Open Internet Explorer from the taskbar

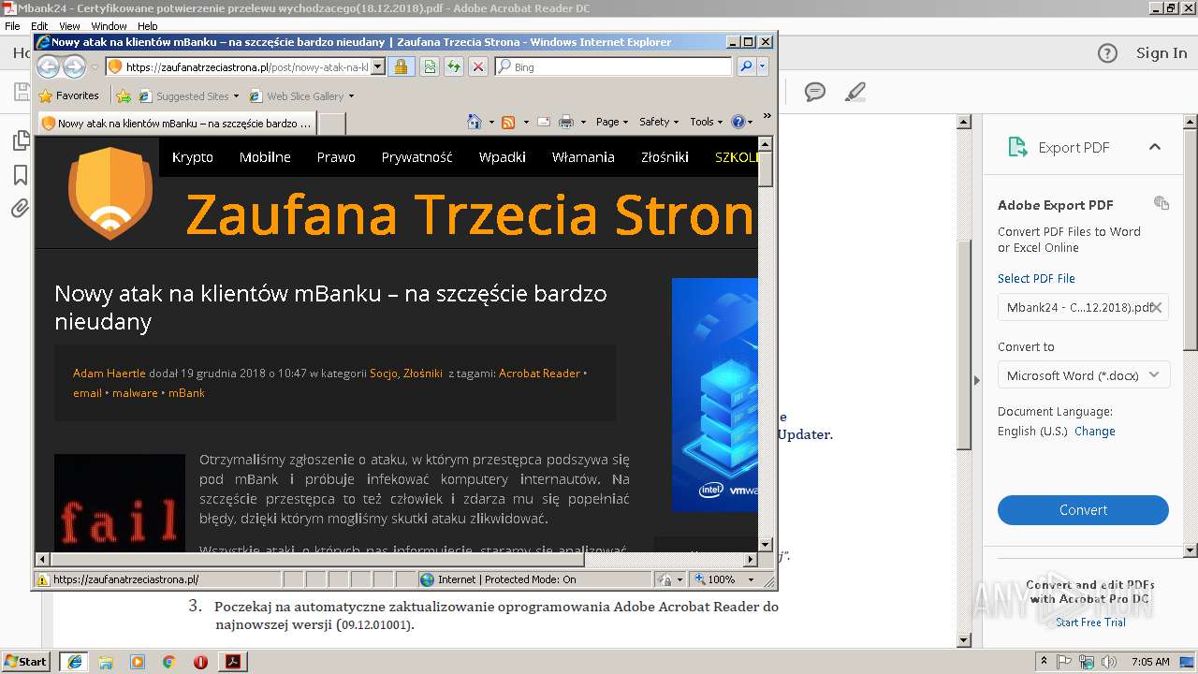[x=74, y=662]
